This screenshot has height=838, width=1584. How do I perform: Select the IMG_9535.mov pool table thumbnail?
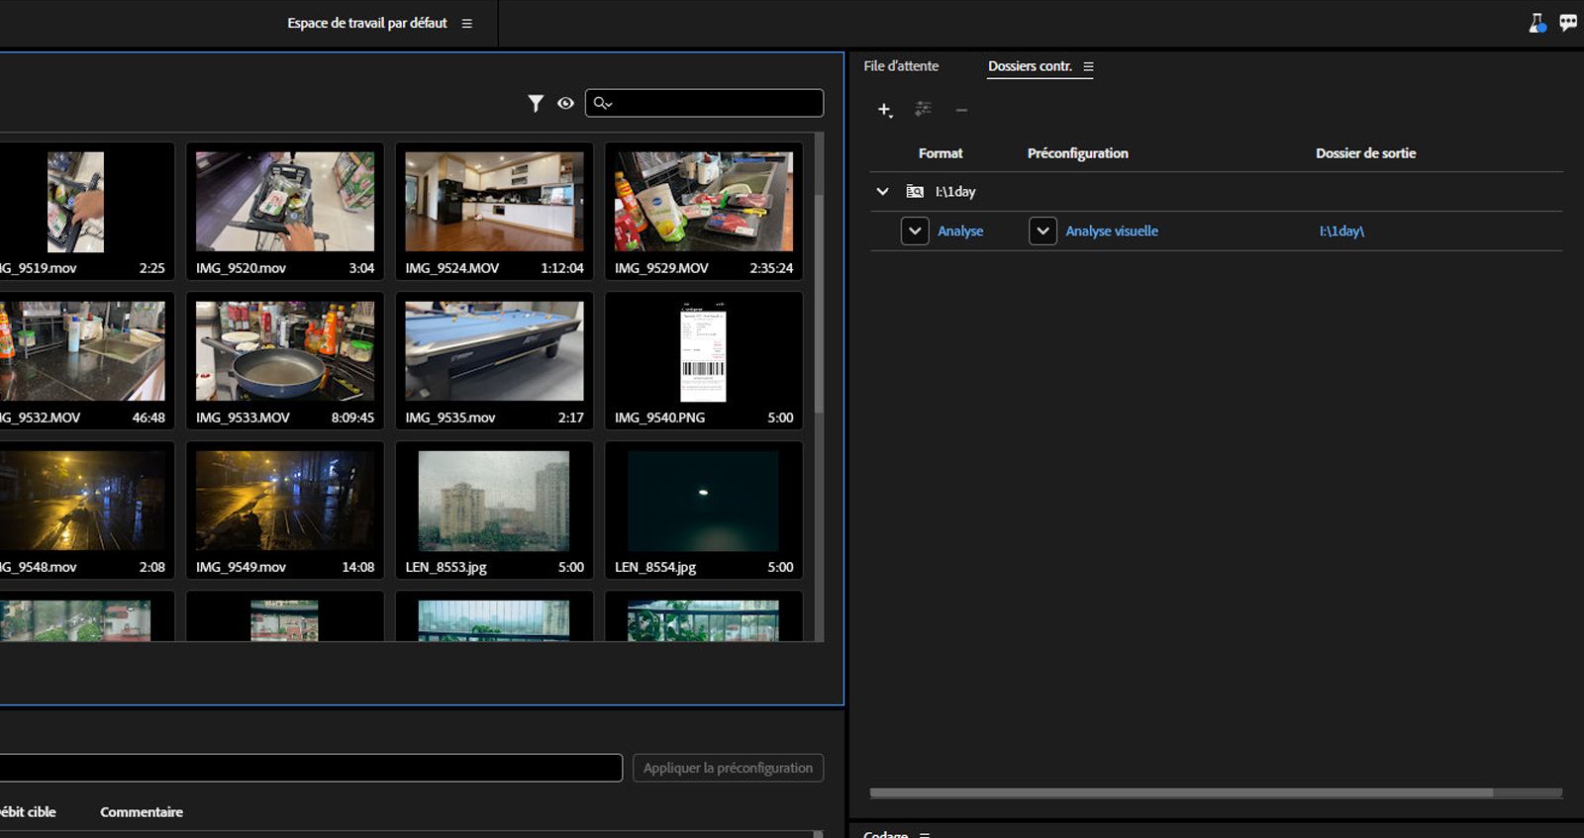point(494,351)
